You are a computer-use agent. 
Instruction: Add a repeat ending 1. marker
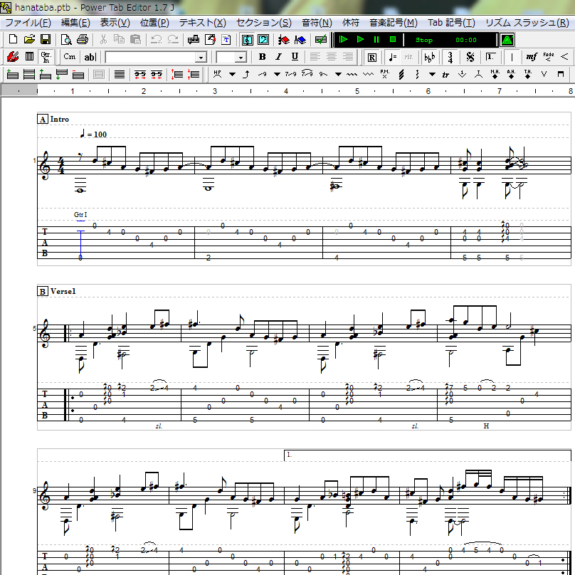pos(490,57)
